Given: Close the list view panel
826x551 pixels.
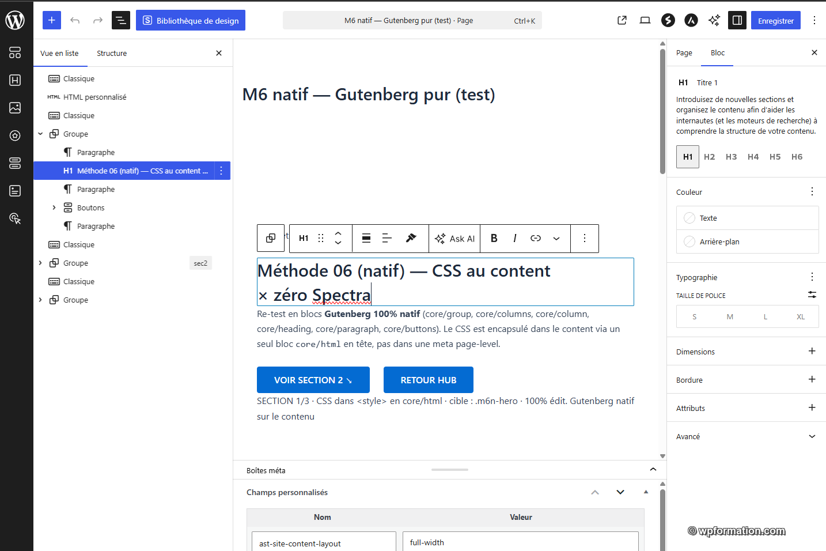Looking at the screenshot, I should click(219, 53).
